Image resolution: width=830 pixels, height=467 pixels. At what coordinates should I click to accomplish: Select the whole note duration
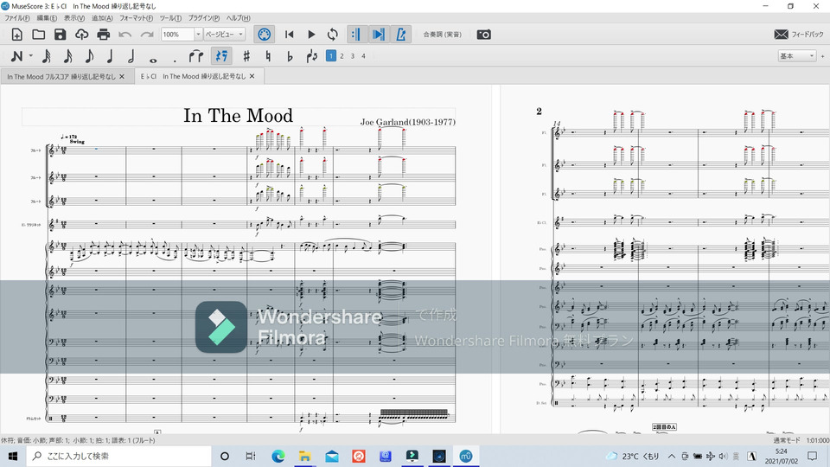153,60
